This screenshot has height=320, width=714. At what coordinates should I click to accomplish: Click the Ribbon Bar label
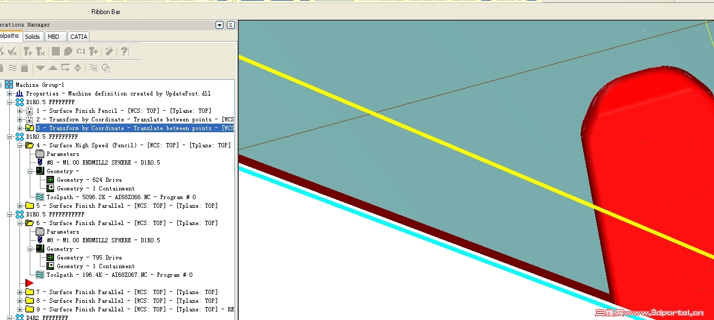106,11
